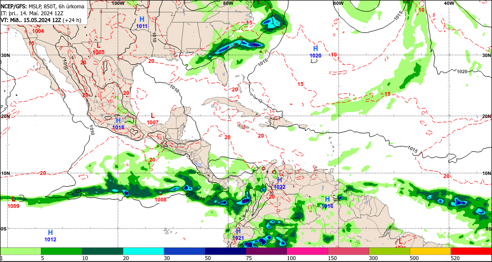
Task: Click the 10N label on left edge
Action: point(5,174)
